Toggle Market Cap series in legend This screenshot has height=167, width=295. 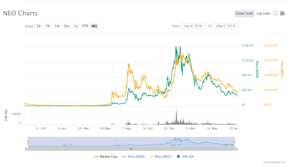click(106, 157)
